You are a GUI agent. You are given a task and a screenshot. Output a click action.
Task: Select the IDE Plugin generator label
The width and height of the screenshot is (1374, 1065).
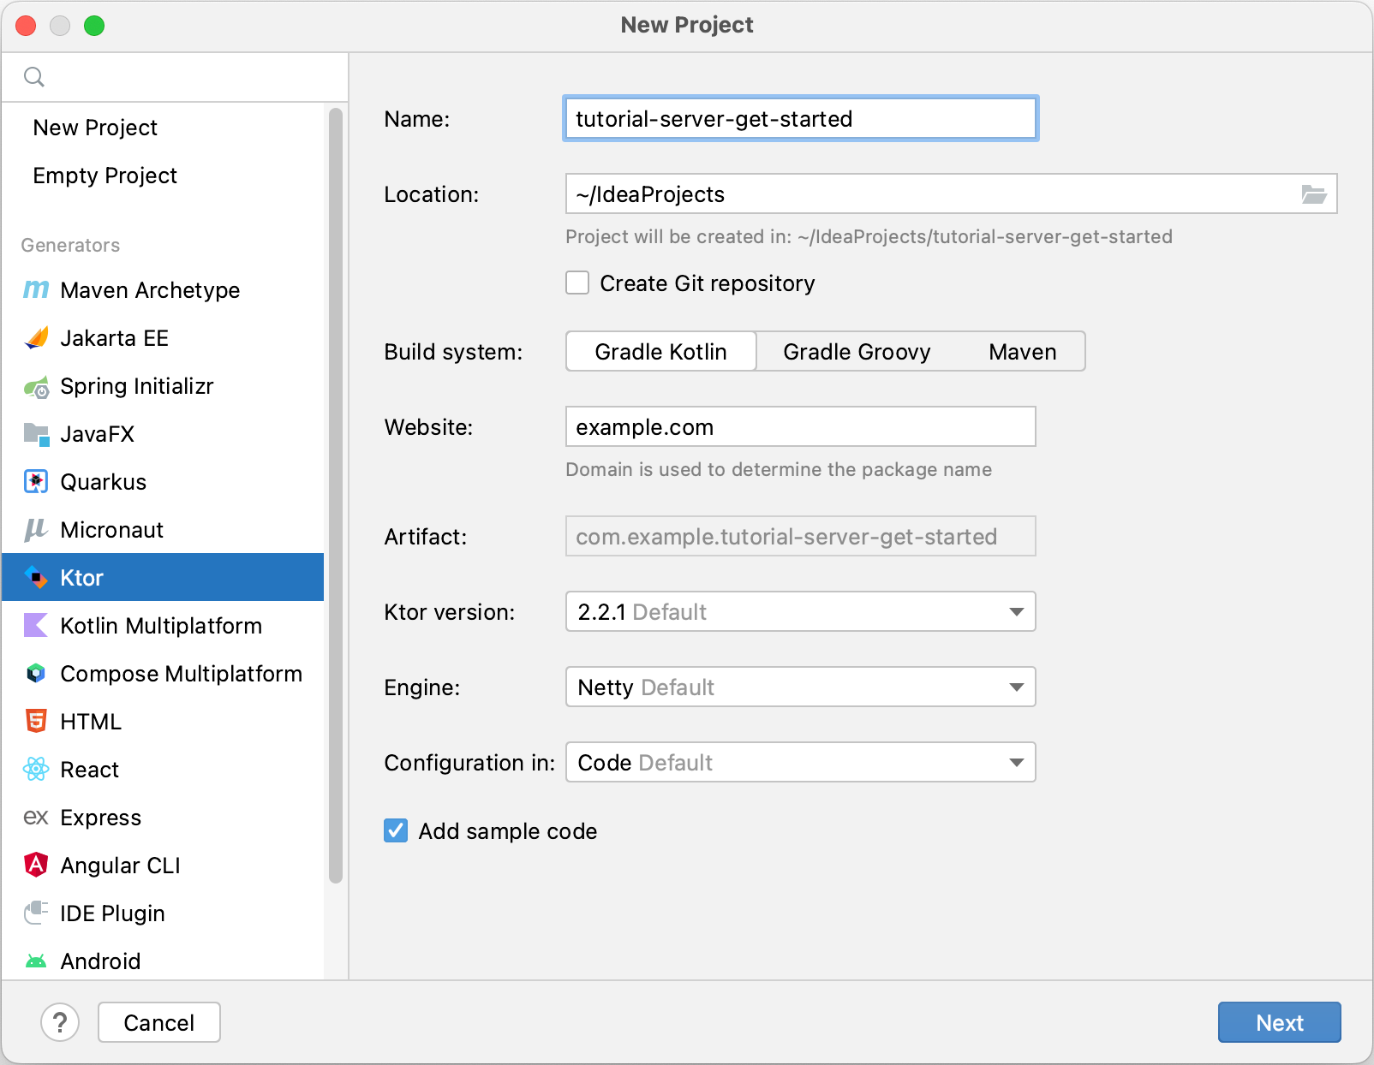tap(112, 913)
